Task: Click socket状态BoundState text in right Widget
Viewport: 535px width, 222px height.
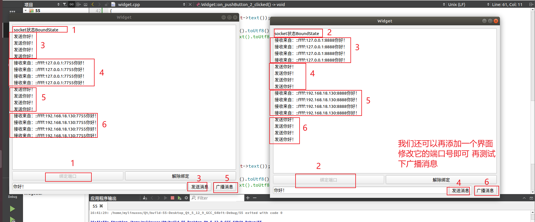Action: [x=297, y=33]
